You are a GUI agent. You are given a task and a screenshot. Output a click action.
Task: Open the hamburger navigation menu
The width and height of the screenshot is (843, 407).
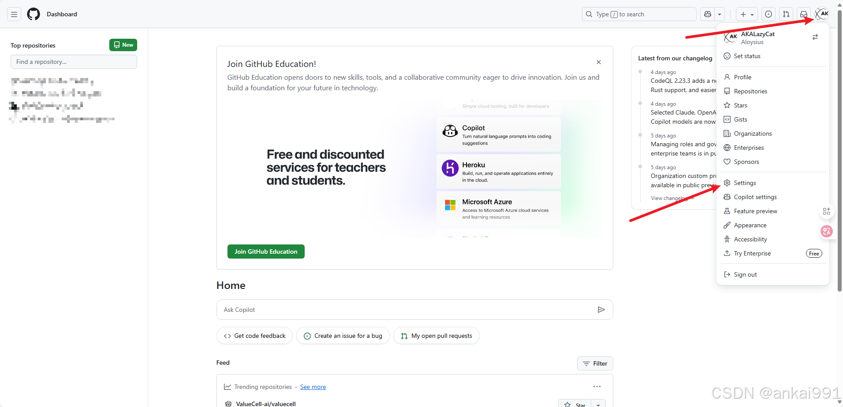(x=14, y=14)
